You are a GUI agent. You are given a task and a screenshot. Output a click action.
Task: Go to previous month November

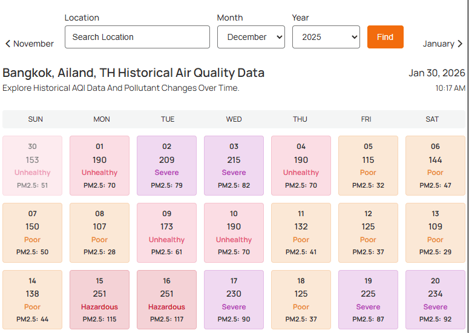coord(30,44)
